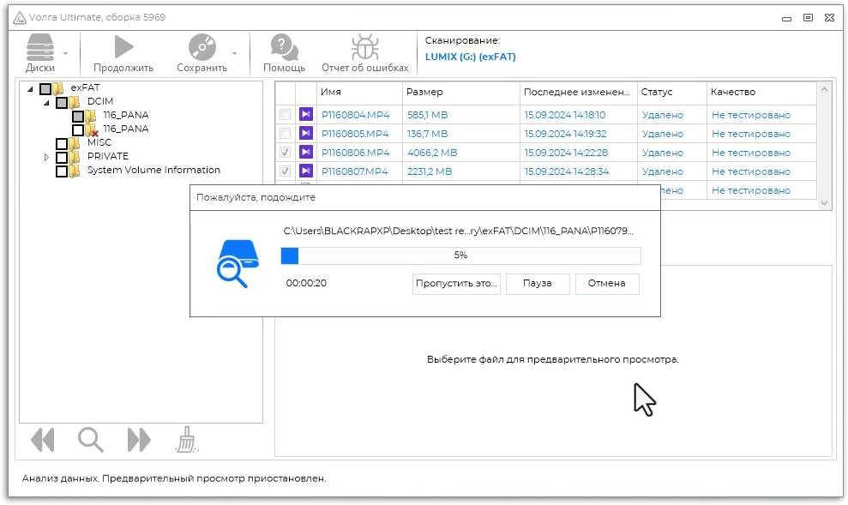Click the Пропустить это... button
848x505 pixels.
pos(456,283)
